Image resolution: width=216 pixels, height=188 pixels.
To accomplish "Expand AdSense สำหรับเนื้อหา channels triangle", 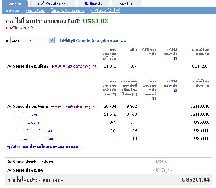I will 53,67.
